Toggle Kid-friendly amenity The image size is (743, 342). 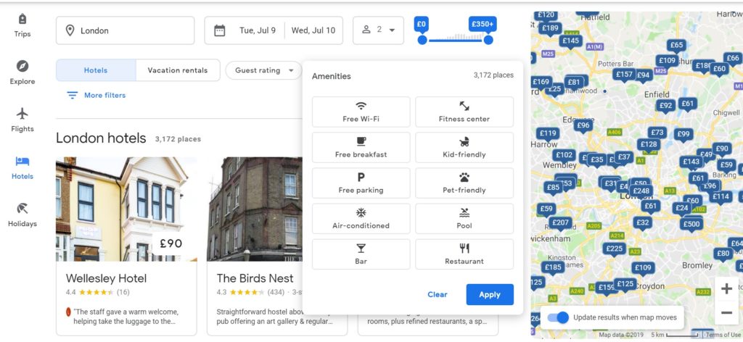tap(464, 148)
